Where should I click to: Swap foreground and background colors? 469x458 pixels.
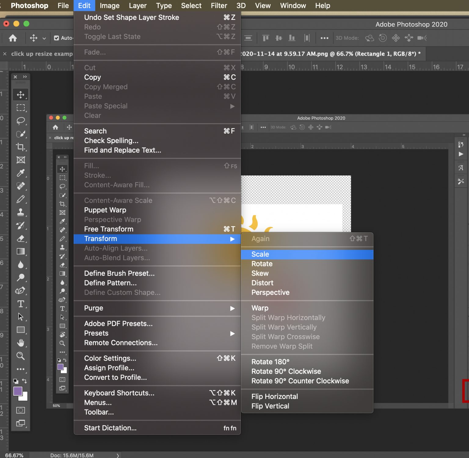point(25,381)
